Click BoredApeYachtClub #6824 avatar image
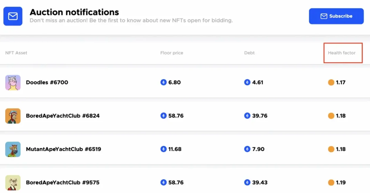The height and width of the screenshot is (193, 370). (13, 116)
